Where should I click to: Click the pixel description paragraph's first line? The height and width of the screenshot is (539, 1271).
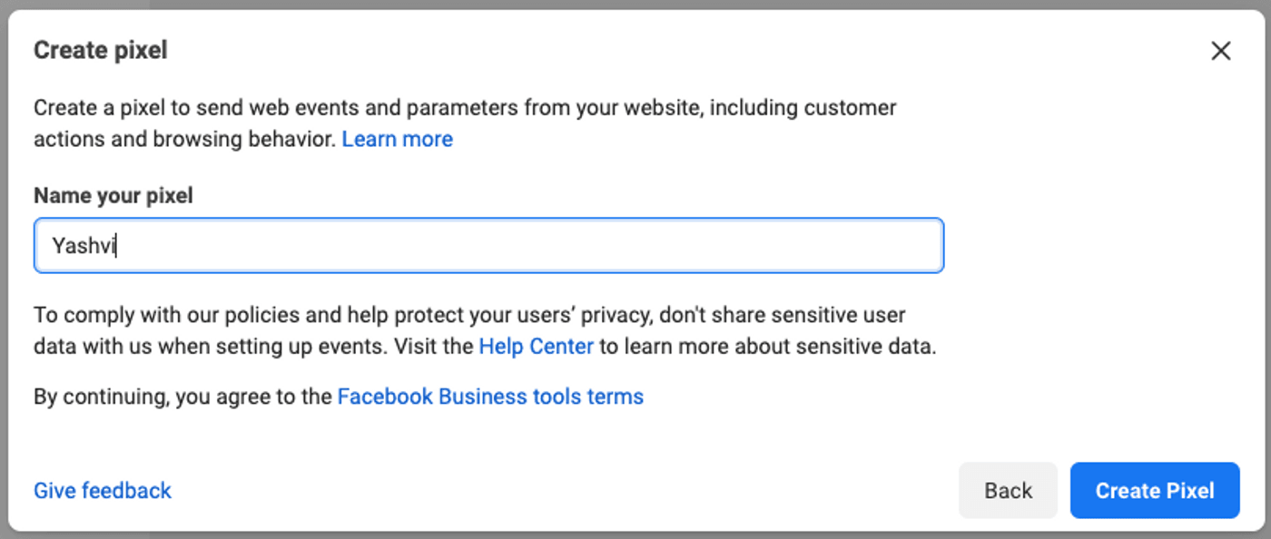[363, 108]
